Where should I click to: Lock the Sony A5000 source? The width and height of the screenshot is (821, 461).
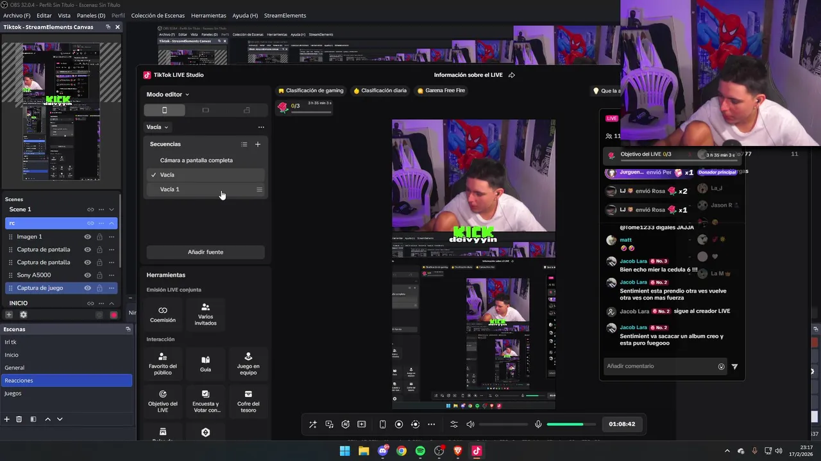99,275
